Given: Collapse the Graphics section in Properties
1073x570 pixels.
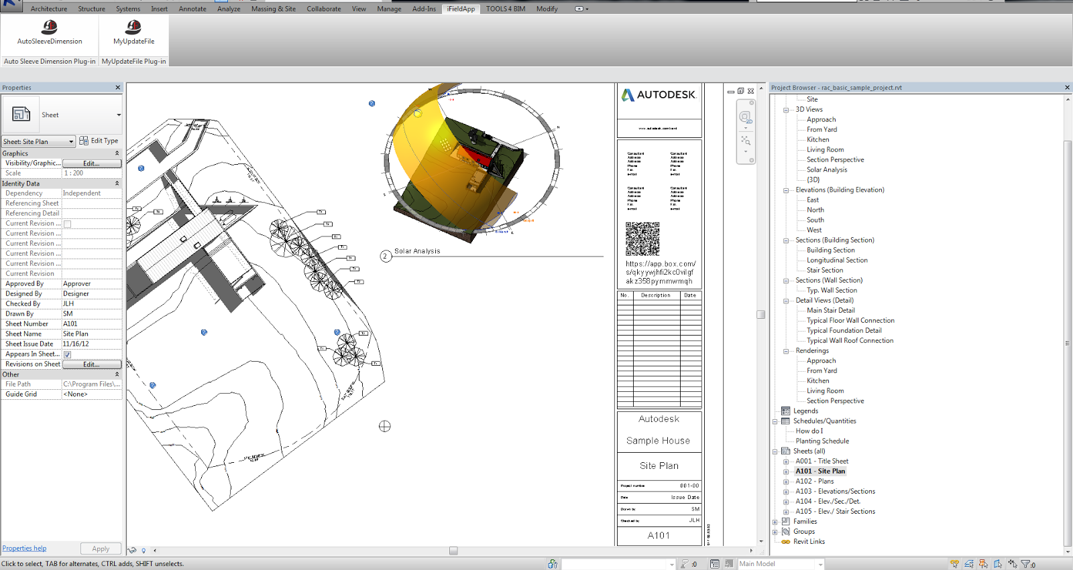Looking at the screenshot, I should (117, 153).
